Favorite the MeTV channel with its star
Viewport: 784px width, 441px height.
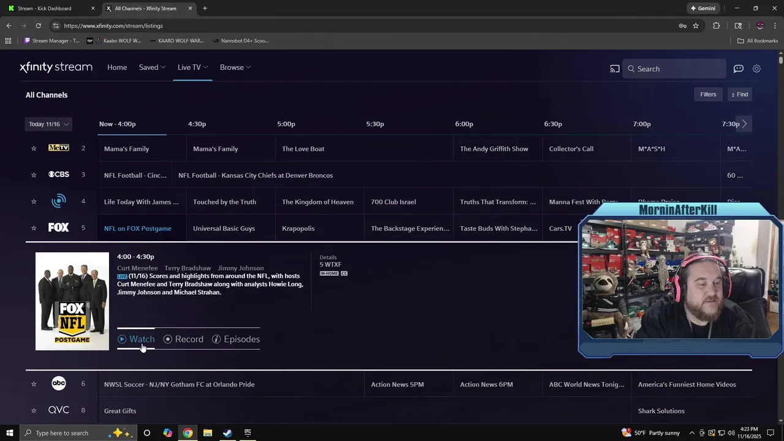[x=34, y=148]
